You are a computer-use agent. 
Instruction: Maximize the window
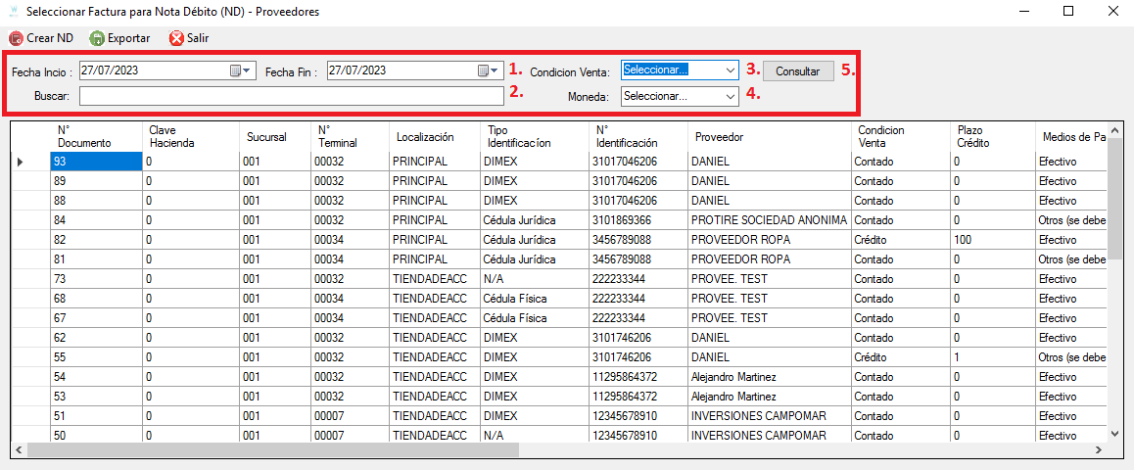click(1068, 12)
